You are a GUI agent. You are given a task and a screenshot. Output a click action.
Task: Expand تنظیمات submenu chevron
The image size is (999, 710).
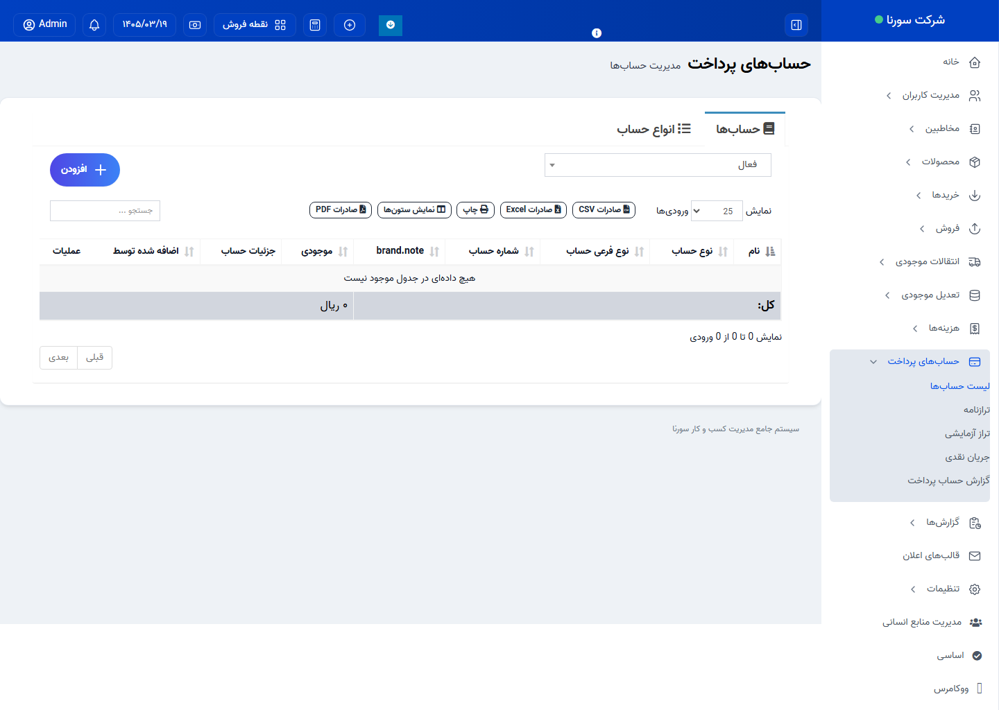pos(913,589)
